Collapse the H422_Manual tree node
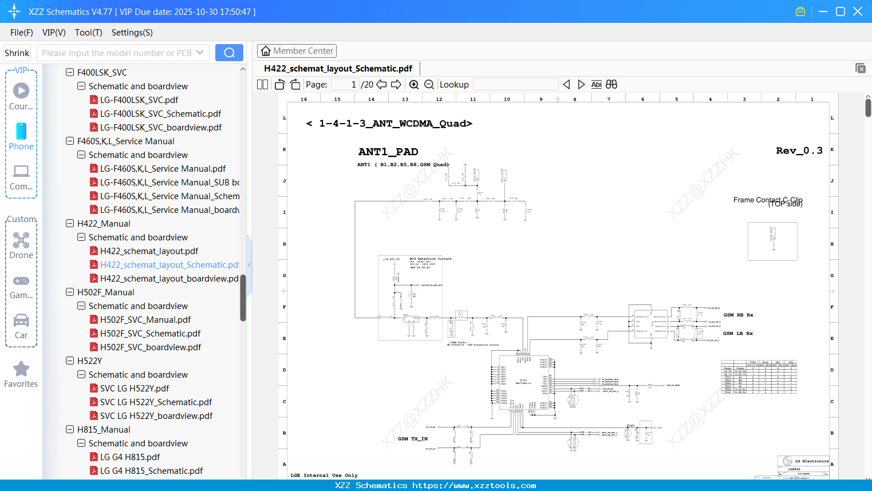Image resolution: width=872 pixels, height=491 pixels. pos(69,223)
